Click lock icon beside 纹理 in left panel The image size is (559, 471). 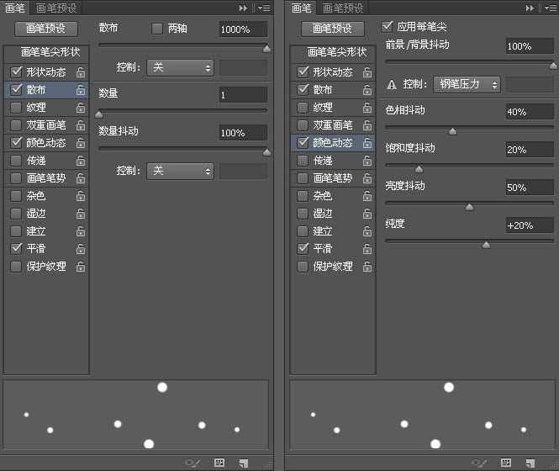click(x=81, y=108)
